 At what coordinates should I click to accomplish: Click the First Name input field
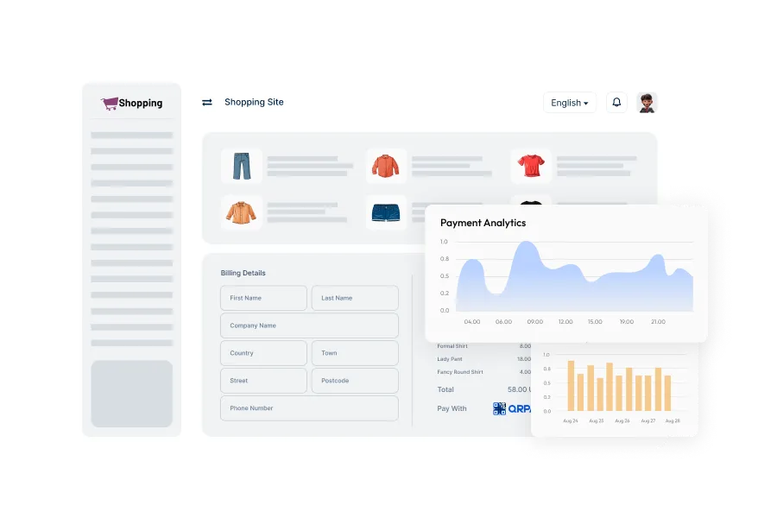point(263,298)
